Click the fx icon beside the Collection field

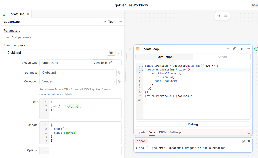click(x=119, y=81)
